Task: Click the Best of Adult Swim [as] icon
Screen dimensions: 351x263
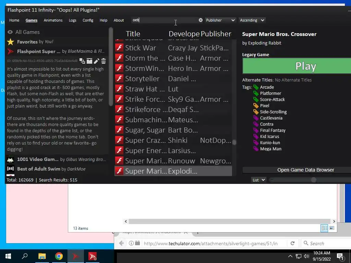Action: pyautogui.click(x=10, y=169)
